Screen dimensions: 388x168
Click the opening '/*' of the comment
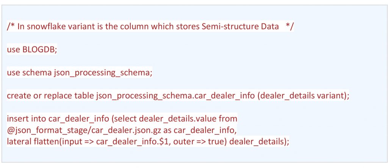(x=11, y=26)
